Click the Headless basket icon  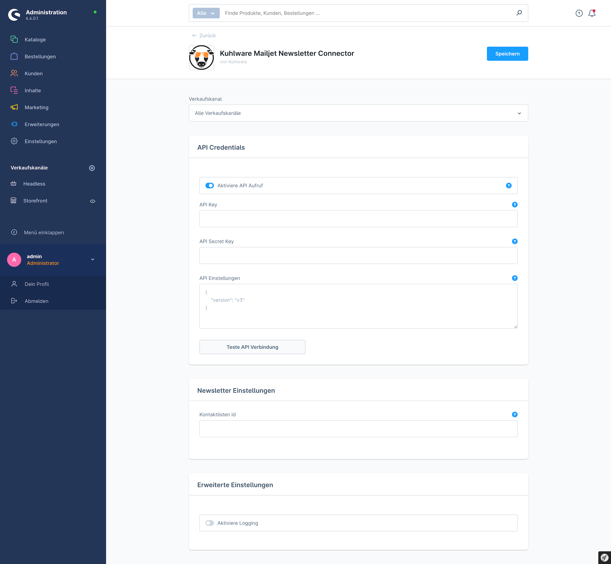13,184
